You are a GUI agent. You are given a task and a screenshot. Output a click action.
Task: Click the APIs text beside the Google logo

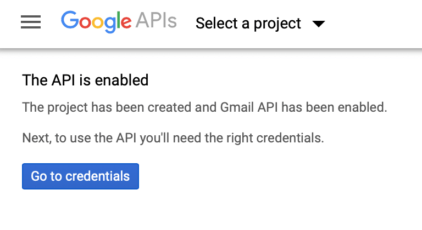156,22
